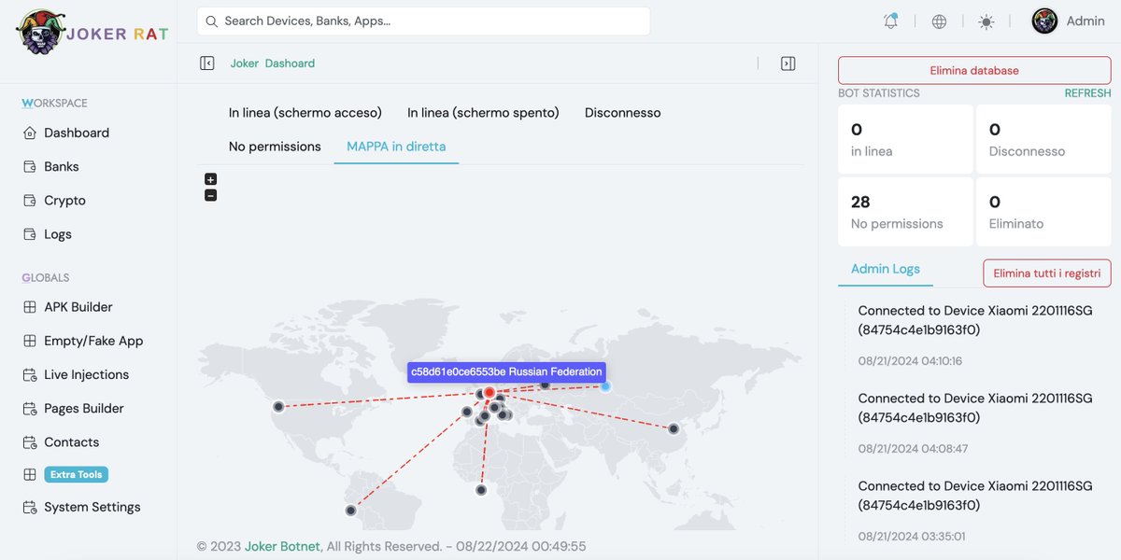Open Dashboard in the sidebar
The width and height of the screenshot is (1121, 560).
[x=77, y=133]
